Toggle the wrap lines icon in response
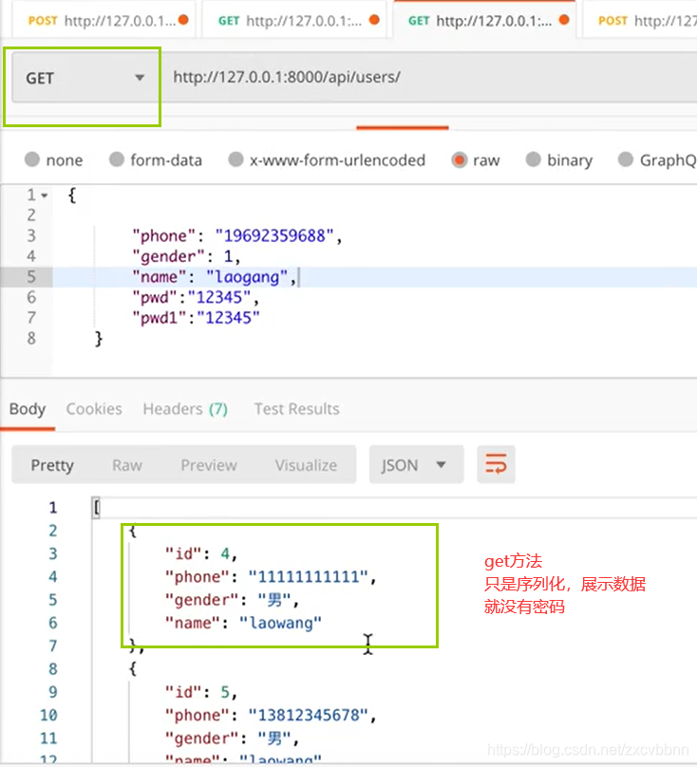Viewport: 697px width, 767px height. click(496, 464)
